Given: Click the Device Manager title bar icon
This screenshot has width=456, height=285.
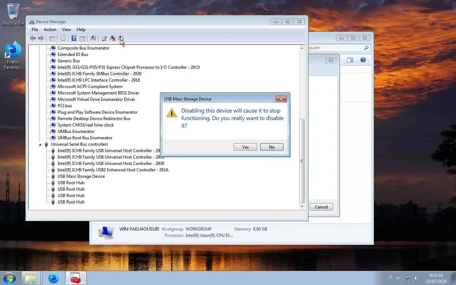Looking at the screenshot, I should click(x=32, y=22).
